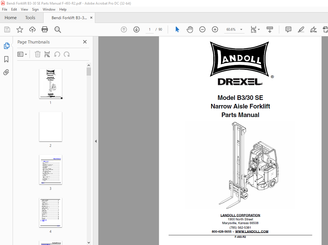The width and height of the screenshot is (328, 245).
Task: Click the current page number field
Action: [x=150, y=29]
